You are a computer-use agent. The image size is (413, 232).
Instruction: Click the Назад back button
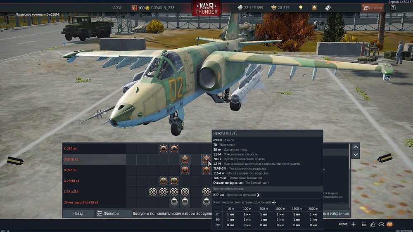78,213
